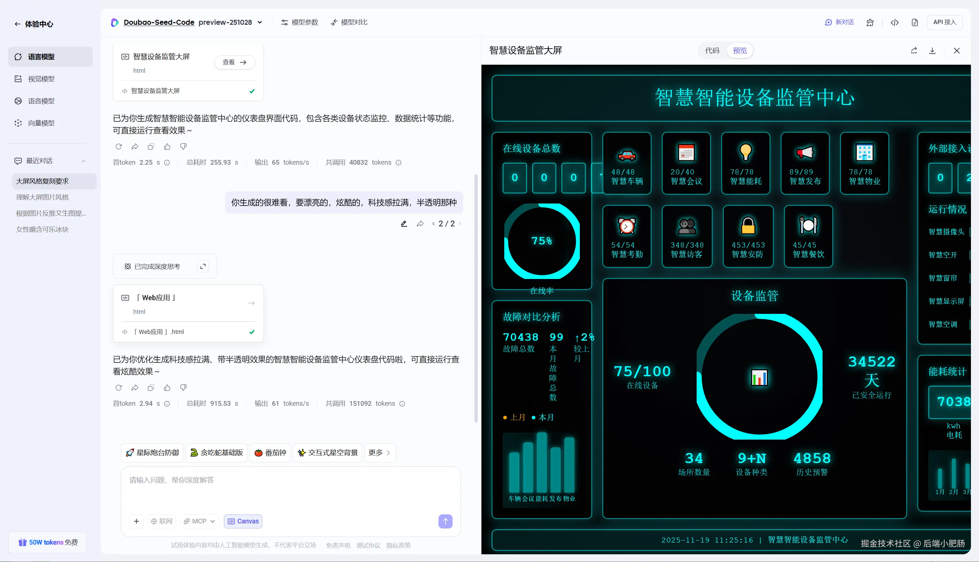Click the API 接入 button
This screenshot has width=979, height=562.
pos(944,22)
